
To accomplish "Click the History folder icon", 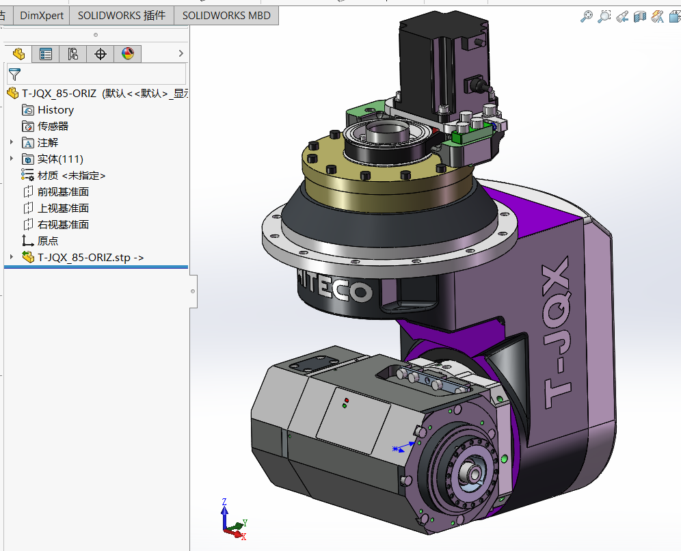I will point(28,110).
